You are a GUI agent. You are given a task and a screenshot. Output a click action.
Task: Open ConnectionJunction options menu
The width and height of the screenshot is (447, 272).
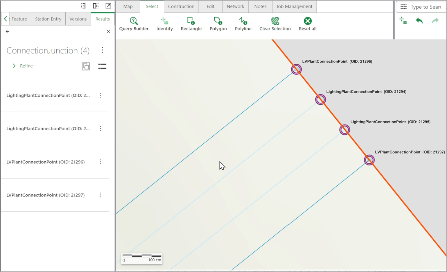[x=102, y=50]
